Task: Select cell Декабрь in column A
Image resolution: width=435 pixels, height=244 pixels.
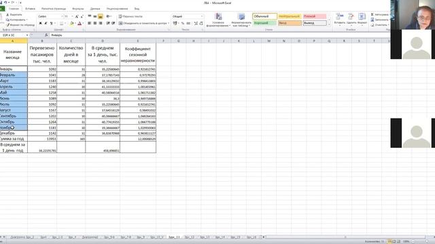Action: tap(14, 134)
